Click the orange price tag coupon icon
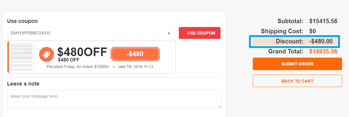 (x=46, y=54)
